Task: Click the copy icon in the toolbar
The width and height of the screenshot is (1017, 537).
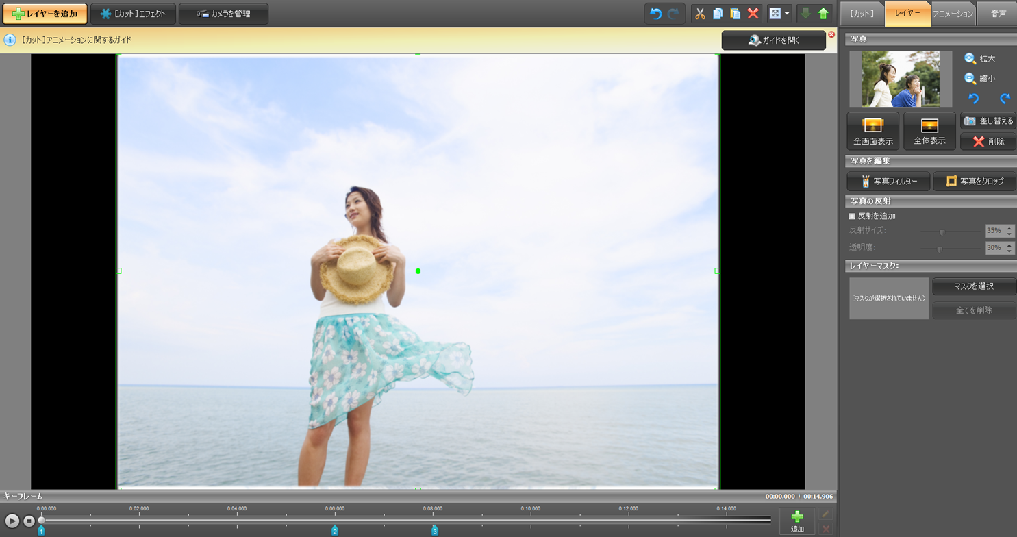Action: [718, 14]
